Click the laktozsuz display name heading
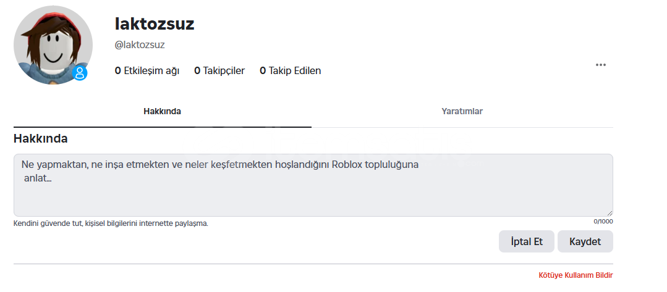The height and width of the screenshot is (292, 667). tap(155, 24)
